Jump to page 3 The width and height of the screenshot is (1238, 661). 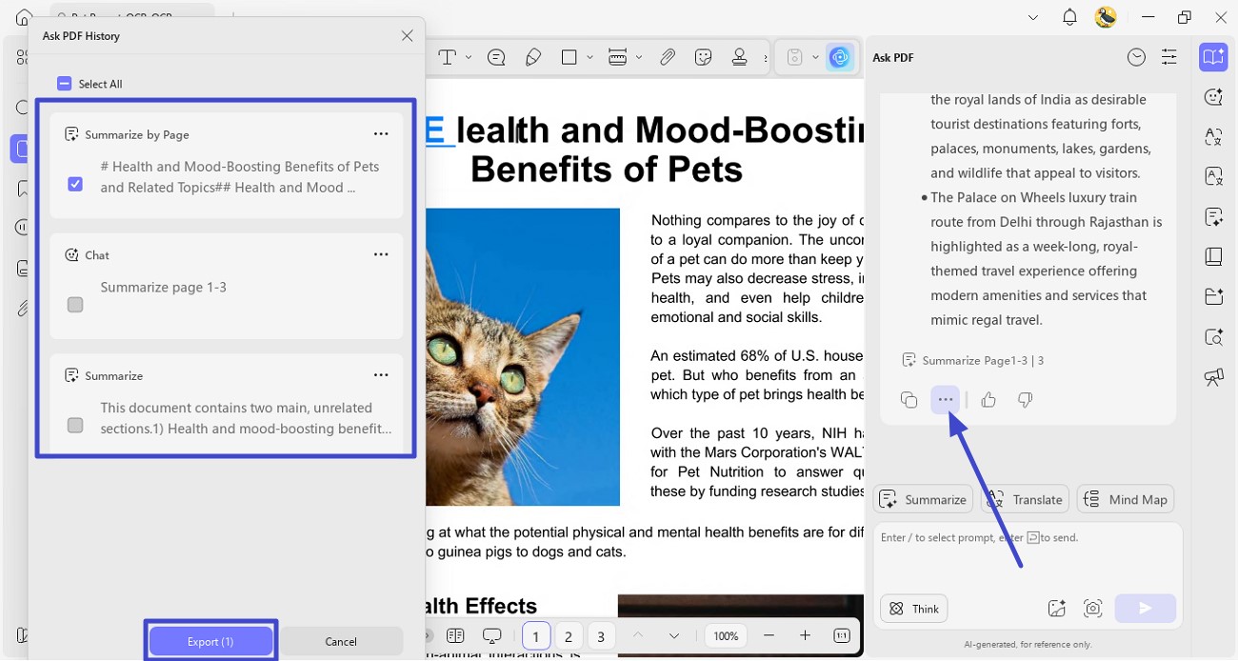601,636
